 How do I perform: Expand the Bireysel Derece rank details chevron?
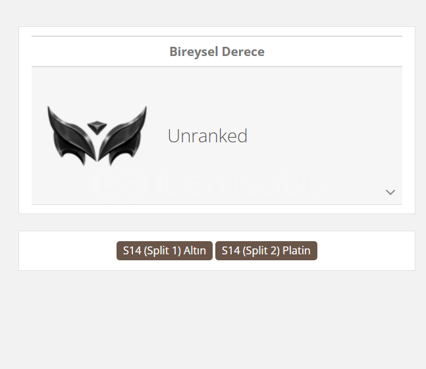pos(390,192)
